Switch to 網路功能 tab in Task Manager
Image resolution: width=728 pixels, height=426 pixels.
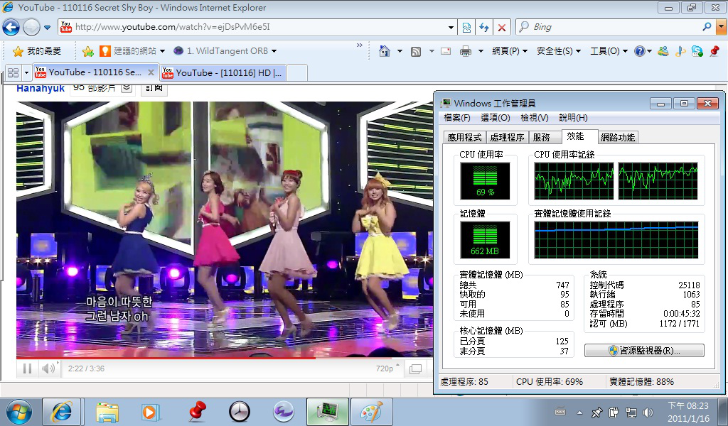point(618,137)
